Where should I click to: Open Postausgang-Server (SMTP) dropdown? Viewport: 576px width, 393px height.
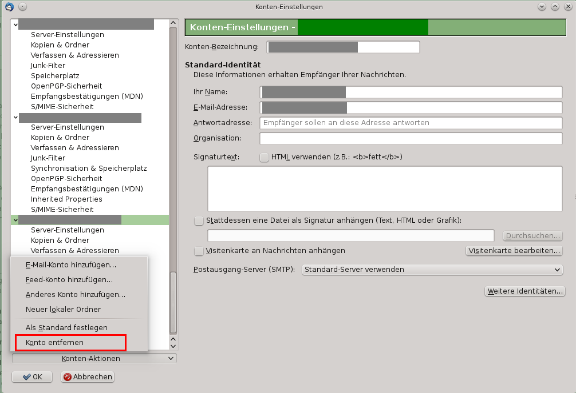tap(432, 270)
